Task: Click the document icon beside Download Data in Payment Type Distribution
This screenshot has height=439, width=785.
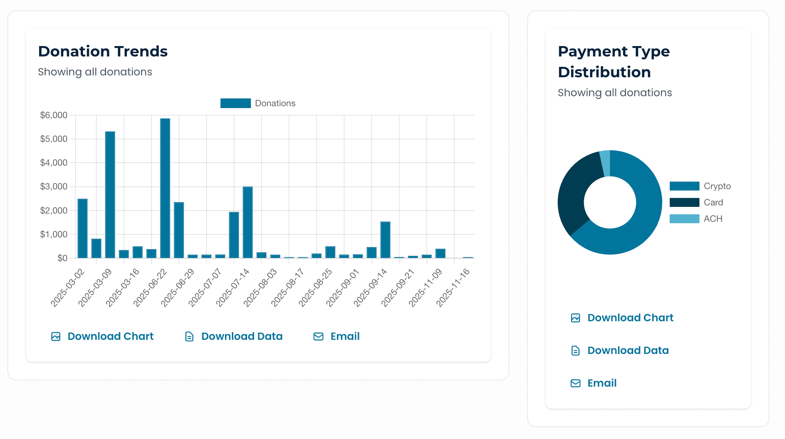Action: (576, 350)
